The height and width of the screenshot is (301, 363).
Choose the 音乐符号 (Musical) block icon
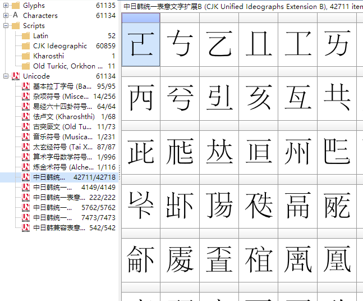click(25, 137)
